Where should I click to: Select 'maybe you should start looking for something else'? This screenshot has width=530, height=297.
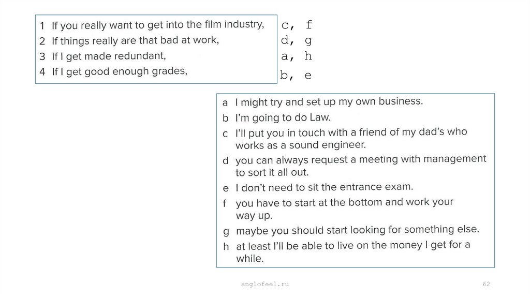pyautogui.click(x=358, y=229)
